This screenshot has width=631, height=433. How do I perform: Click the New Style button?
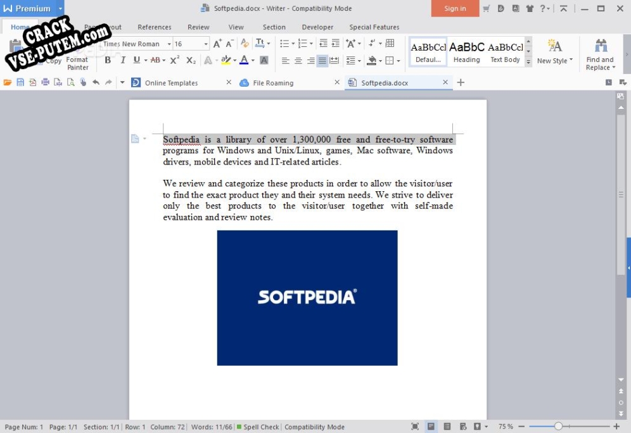pos(554,53)
